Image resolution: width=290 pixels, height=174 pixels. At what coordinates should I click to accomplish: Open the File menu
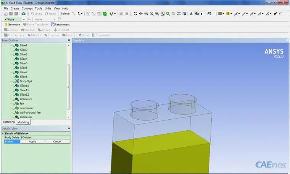pos(6,8)
